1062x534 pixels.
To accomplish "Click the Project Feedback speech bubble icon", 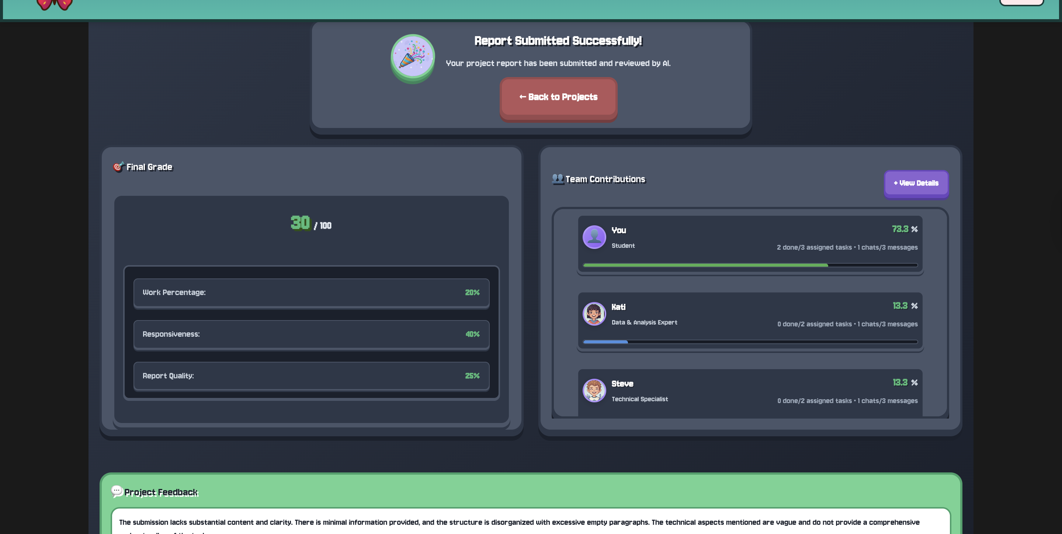I will (117, 491).
